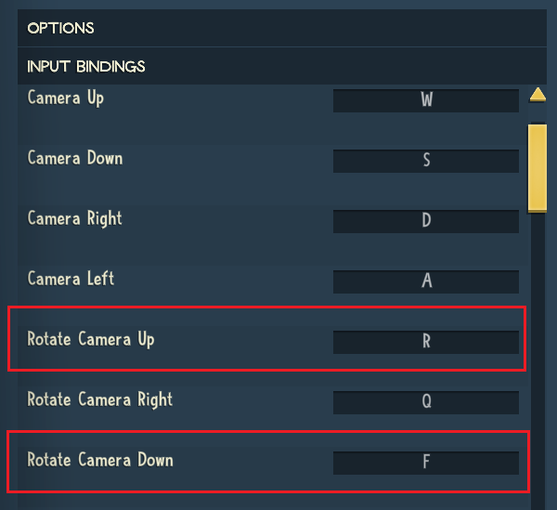Click the Camera Left binding A

(426, 281)
